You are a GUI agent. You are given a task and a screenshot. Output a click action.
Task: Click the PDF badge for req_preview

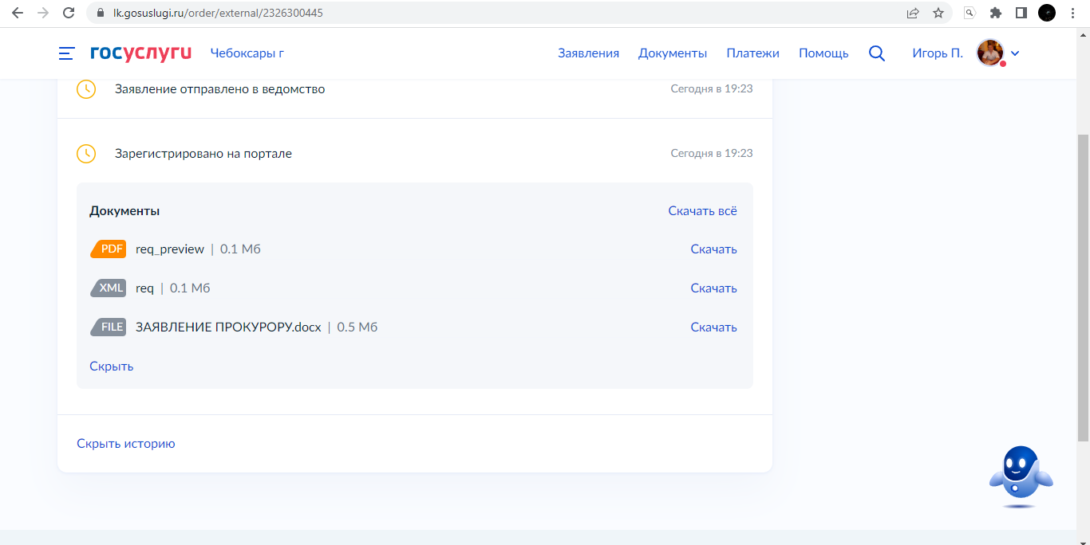click(109, 249)
